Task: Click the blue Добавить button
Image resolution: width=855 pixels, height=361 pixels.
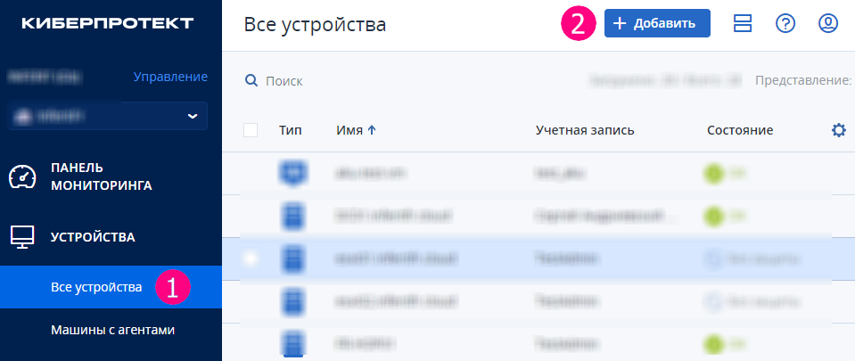Action: pyautogui.click(x=657, y=23)
